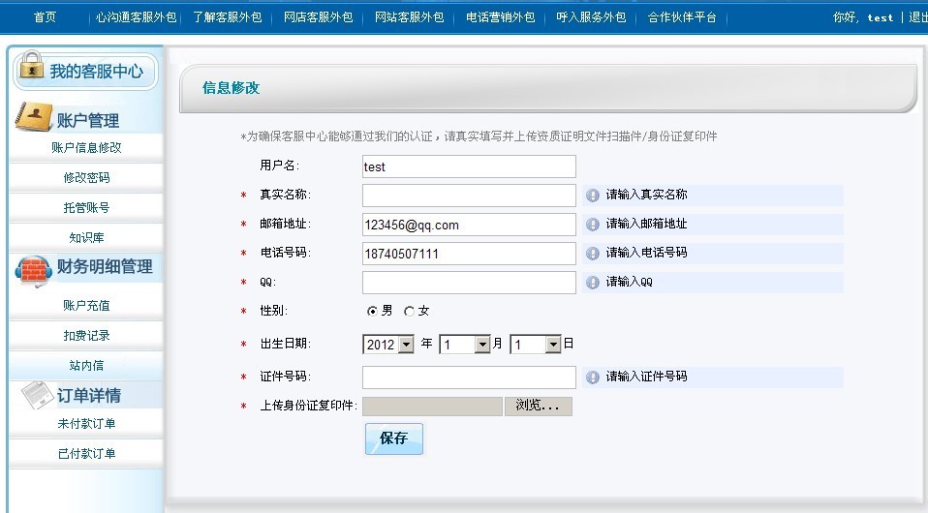
Task: Select the 男 gender radio button
Action: point(372,312)
